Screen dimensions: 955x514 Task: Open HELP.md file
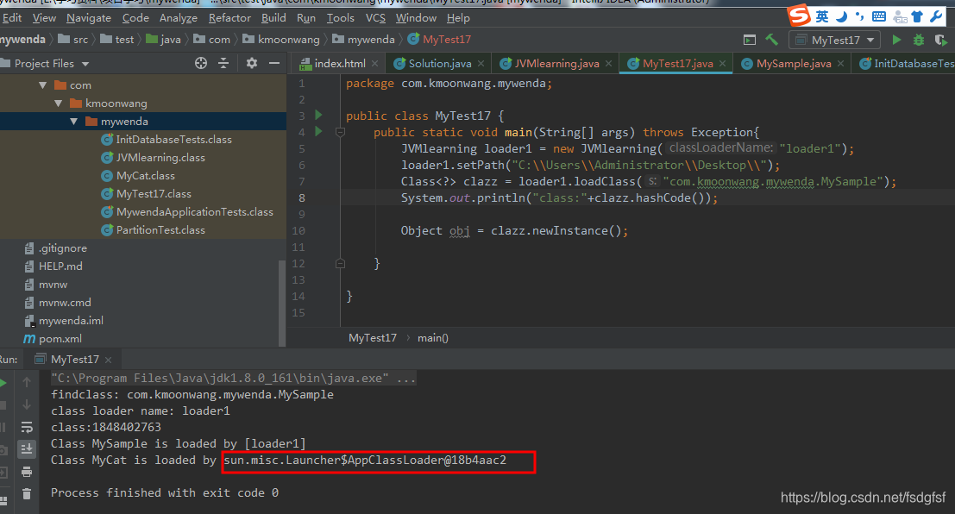pyautogui.click(x=53, y=266)
